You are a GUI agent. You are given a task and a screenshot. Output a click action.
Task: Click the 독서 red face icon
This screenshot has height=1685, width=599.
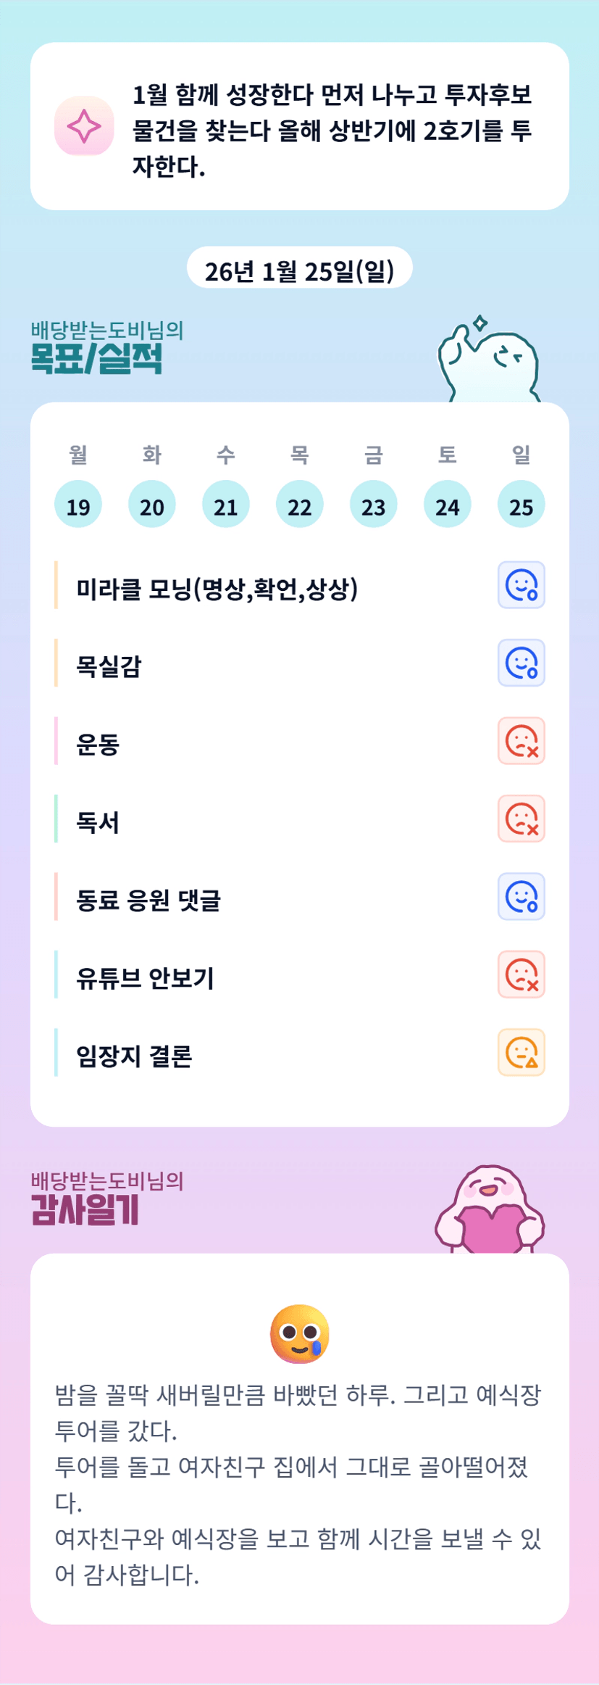[x=521, y=819]
